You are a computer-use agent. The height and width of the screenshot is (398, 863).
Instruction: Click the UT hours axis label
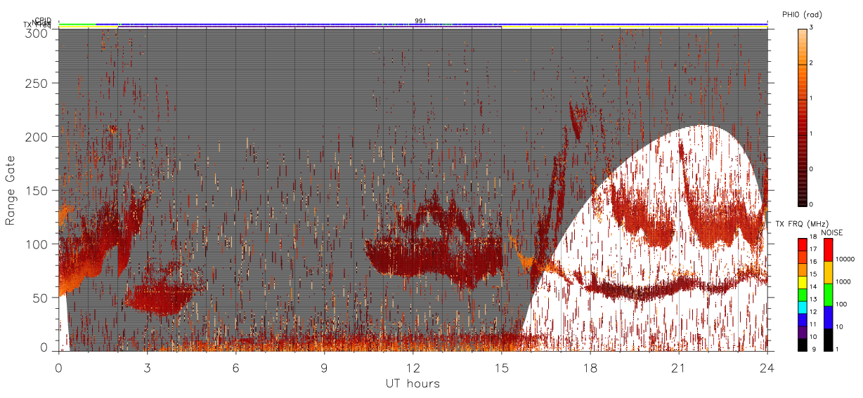point(413,383)
